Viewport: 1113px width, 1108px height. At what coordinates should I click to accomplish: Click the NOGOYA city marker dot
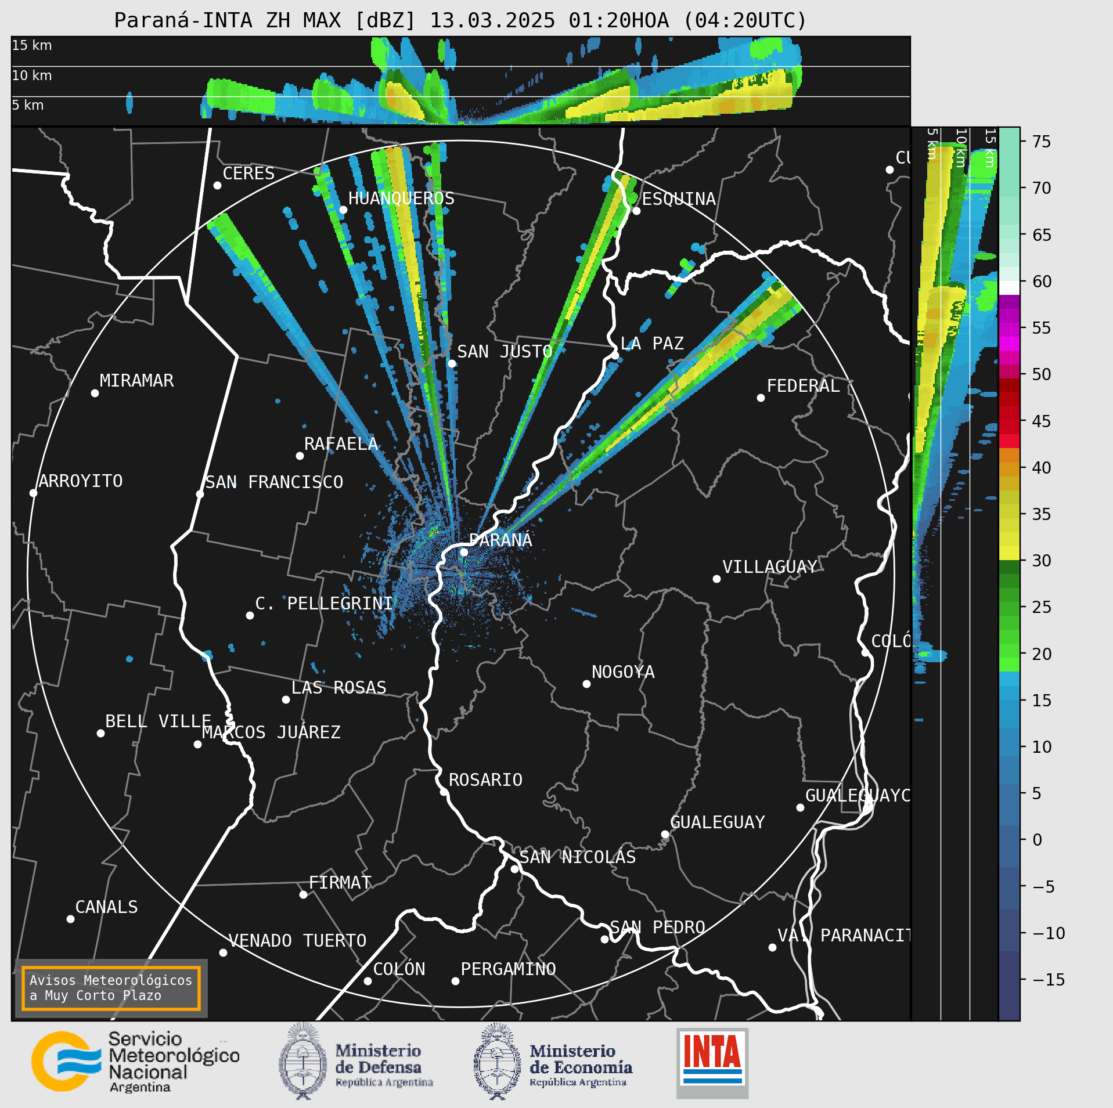coord(586,684)
